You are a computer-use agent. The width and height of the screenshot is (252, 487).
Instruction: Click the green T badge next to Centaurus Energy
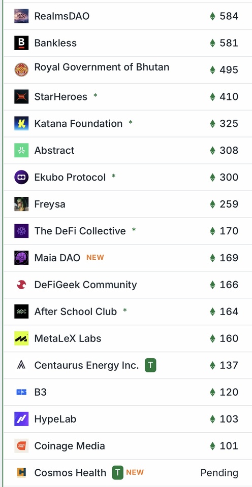[x=150, y=365]
